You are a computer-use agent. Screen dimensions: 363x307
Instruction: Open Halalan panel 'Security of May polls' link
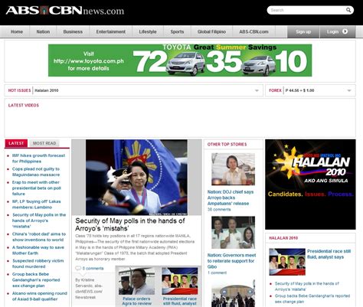pos(307,286)
